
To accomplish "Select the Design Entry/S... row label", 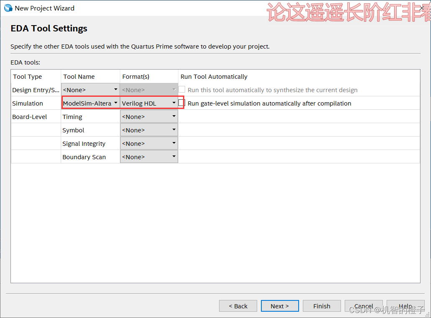I will coord(36,90).
